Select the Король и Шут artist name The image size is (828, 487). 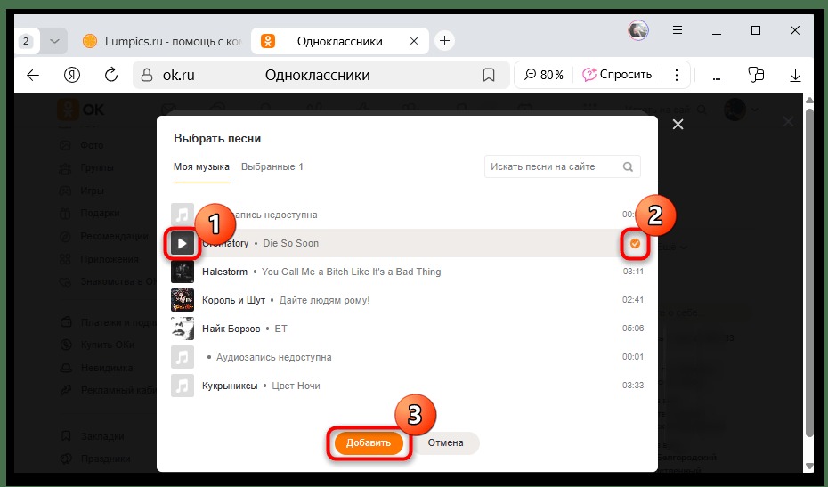click(233, 300)
